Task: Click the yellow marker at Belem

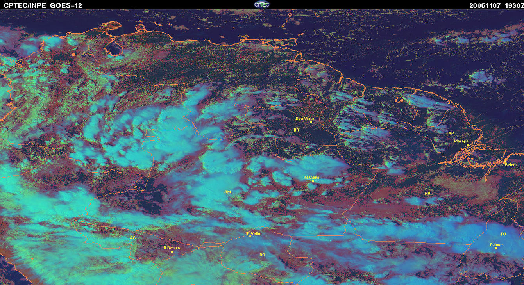Action: (504, 162)
